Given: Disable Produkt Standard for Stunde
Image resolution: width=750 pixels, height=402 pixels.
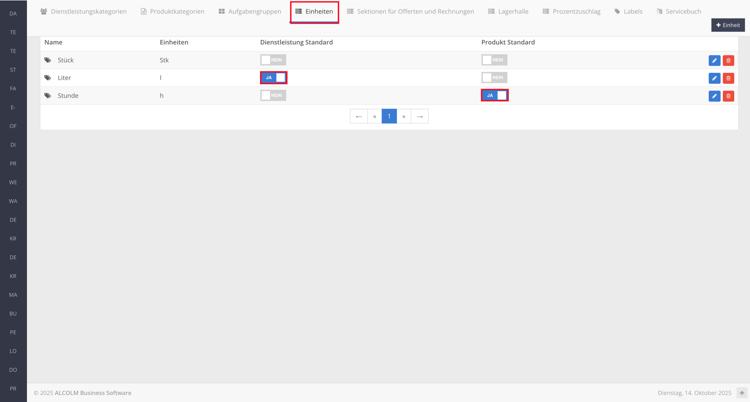Looking at the screenshot, I should (x=494, y=95).
